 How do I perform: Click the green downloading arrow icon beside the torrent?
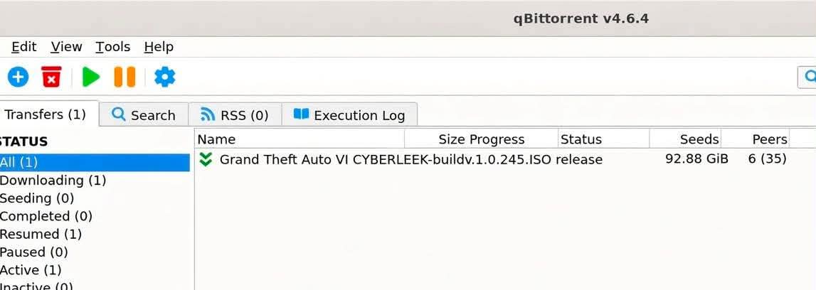coord(206,159)
